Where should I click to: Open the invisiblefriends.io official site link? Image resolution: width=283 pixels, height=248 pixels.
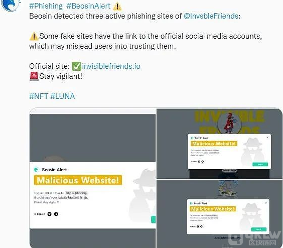(111, 66)
